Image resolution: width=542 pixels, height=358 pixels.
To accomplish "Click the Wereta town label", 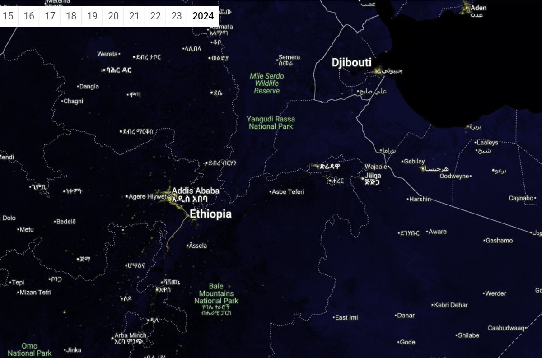I will pos(107,54).
